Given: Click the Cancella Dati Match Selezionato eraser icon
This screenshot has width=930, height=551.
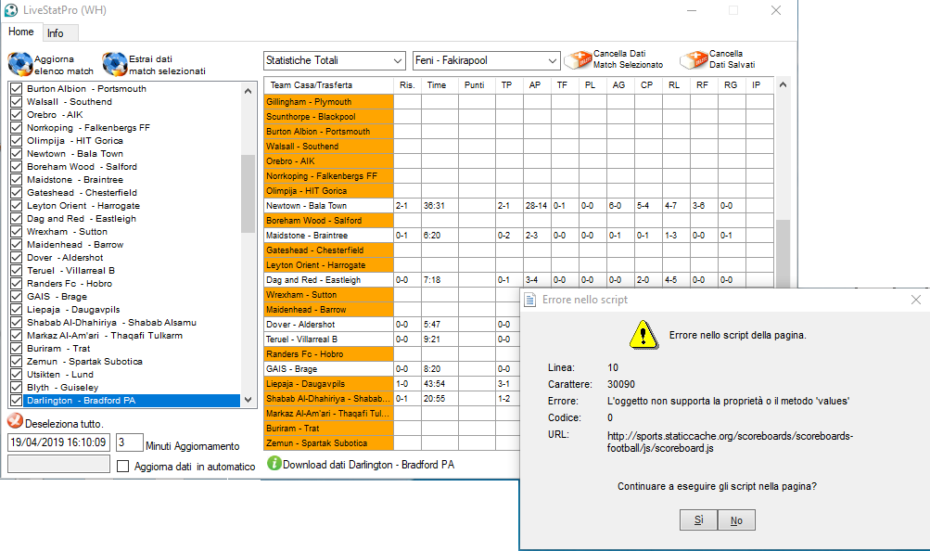Looking at the screenshot, I should 578,60.
